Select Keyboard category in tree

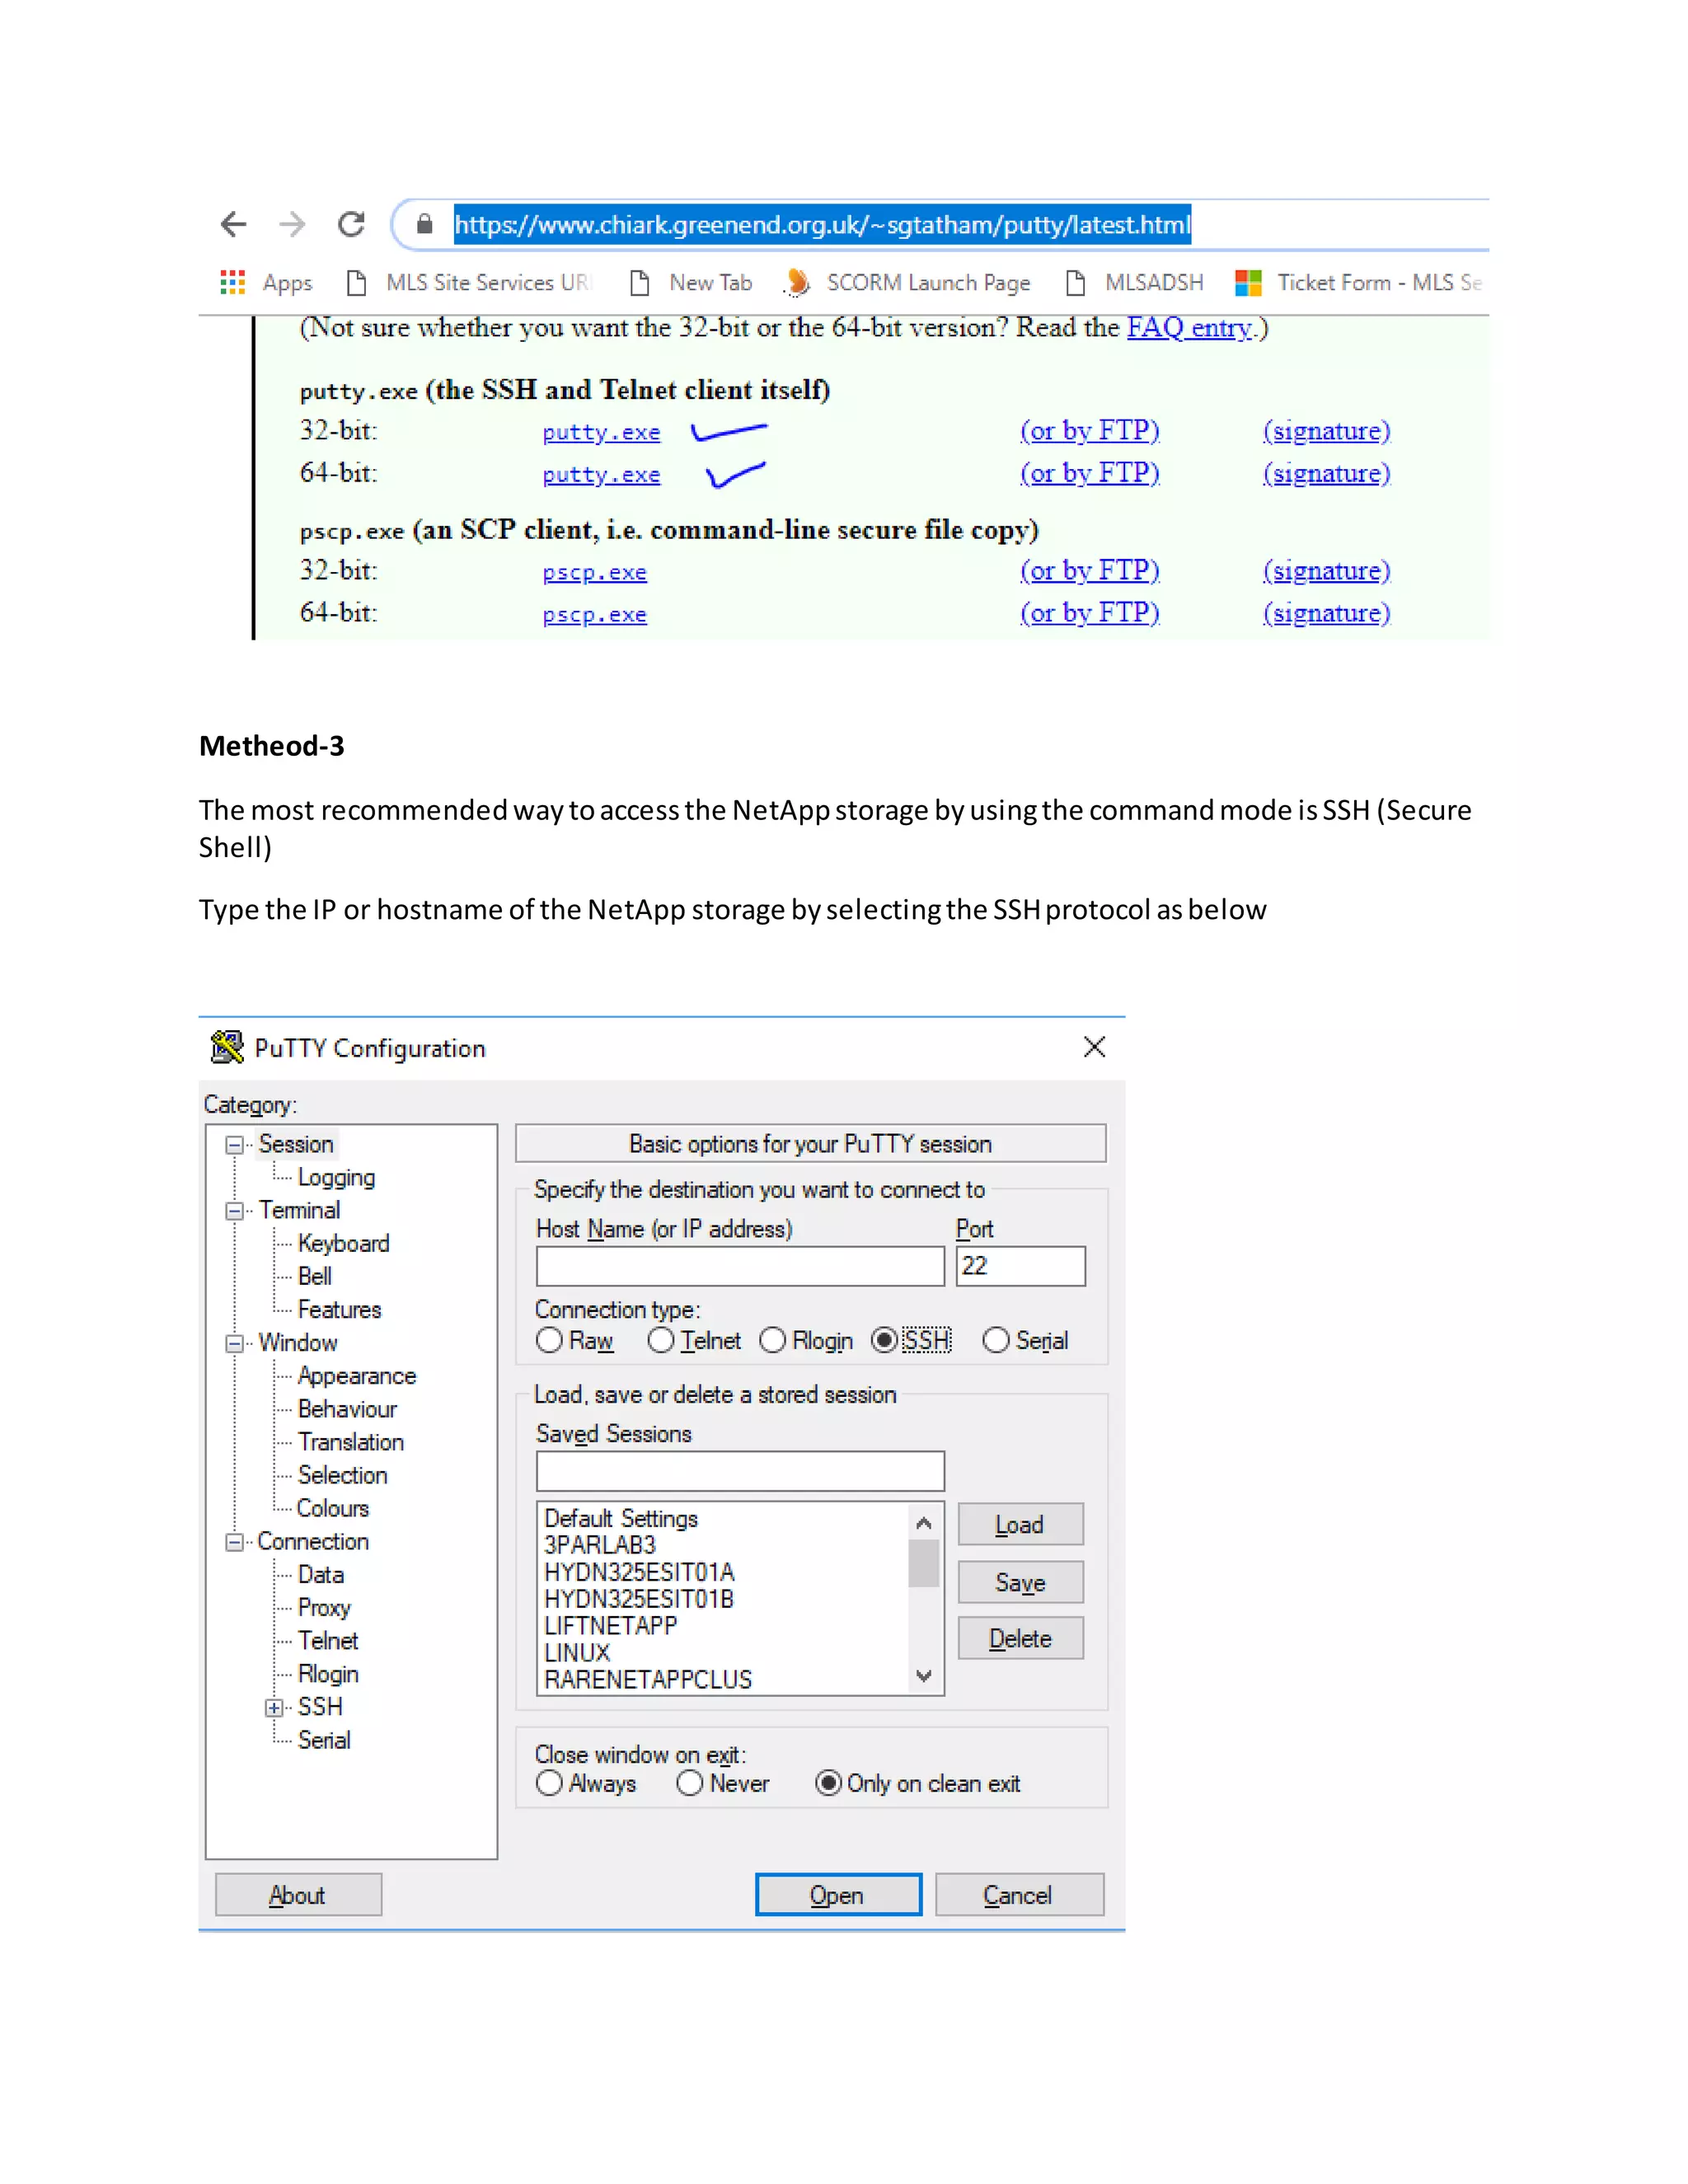(343, 1243)
